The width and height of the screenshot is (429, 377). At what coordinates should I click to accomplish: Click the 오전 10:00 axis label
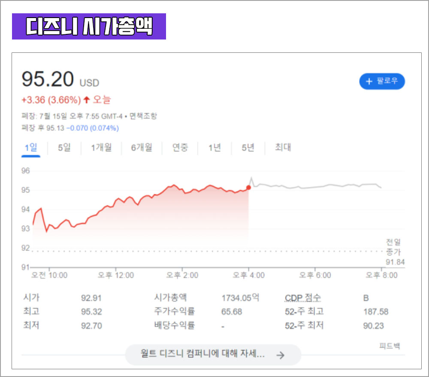point(49,275)
